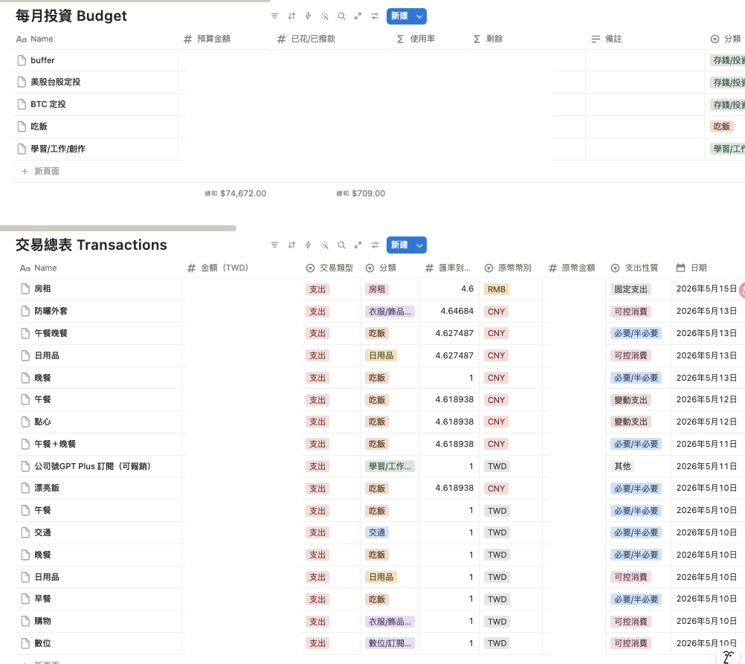Viewport: 745px width, 664px height.
Task: Open 備註 column header menu
Action: coord(607,39)
